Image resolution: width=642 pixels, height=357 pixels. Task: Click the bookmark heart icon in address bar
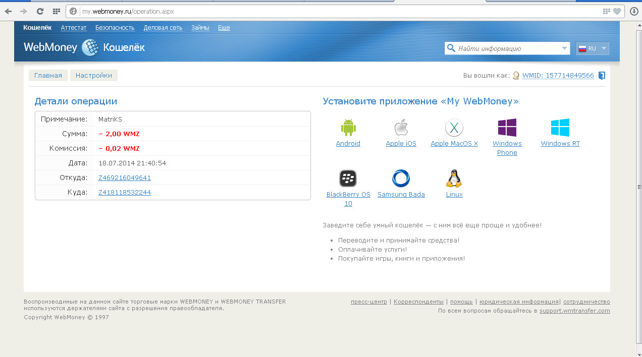coord(617,11)
